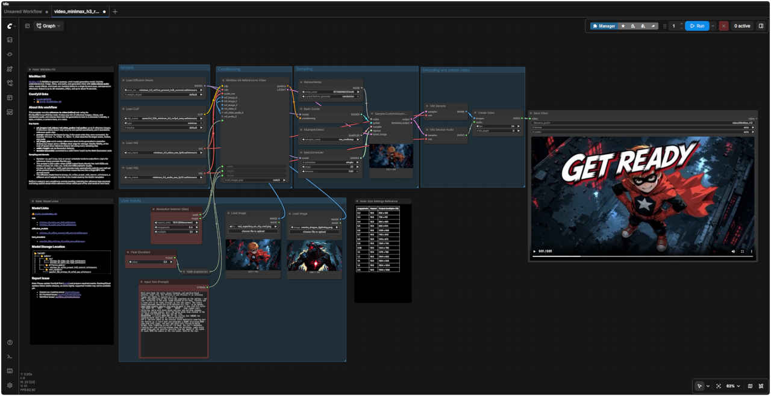
Task: Play the Save Video preview
Action: [534, 252]
